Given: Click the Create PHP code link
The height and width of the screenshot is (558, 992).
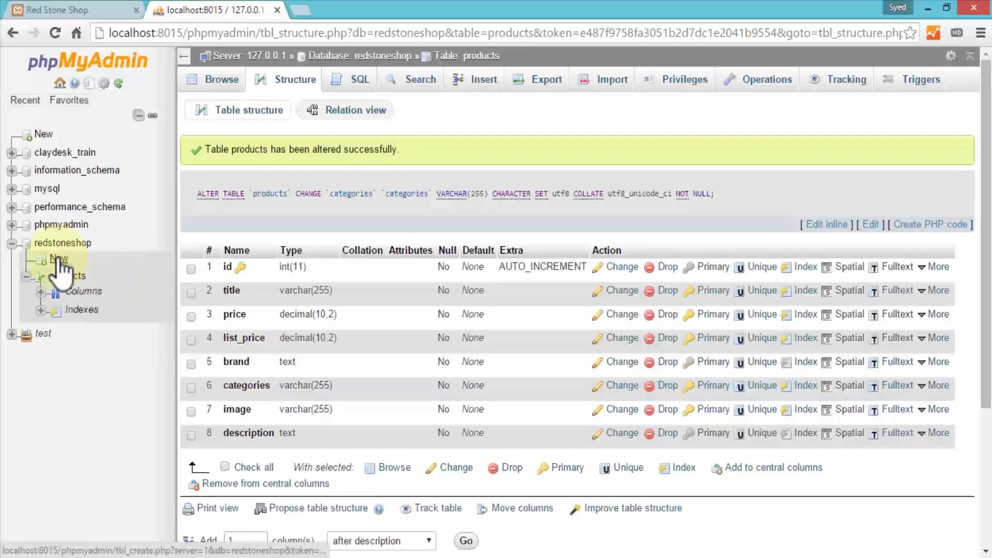Looking at the screenshot, I should 930,224.
